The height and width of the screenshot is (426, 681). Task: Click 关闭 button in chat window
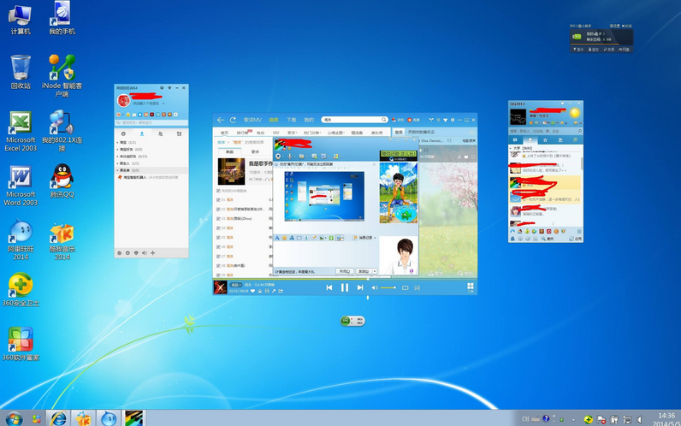coord(345,271)
